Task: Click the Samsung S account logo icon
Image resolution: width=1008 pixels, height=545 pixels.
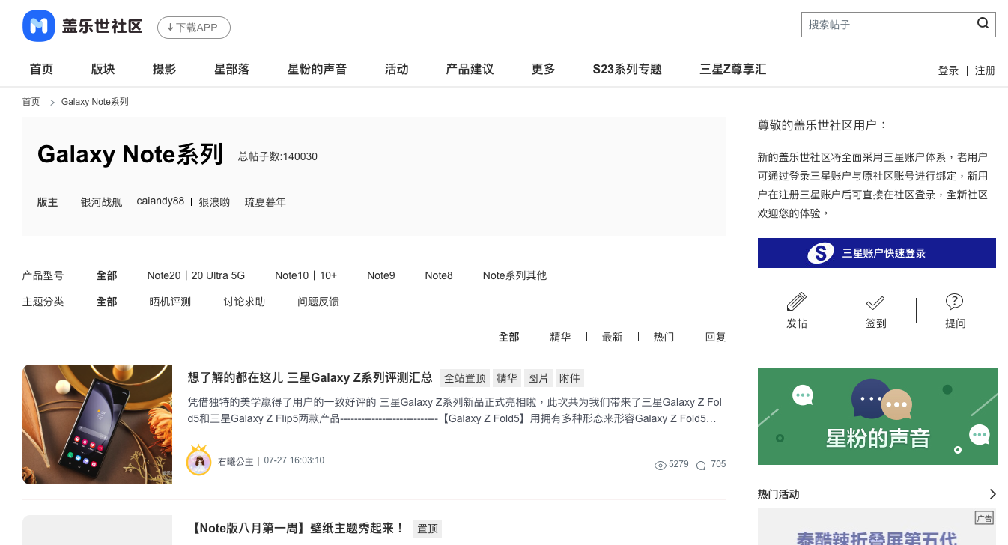Action: point(821,253)
